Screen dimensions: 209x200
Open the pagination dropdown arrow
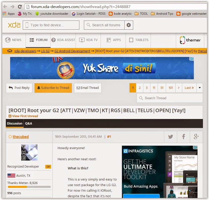[x=200, y=88]
